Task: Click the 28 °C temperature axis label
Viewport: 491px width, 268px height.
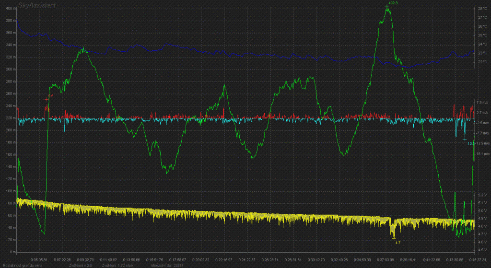Action: [482, 9]
